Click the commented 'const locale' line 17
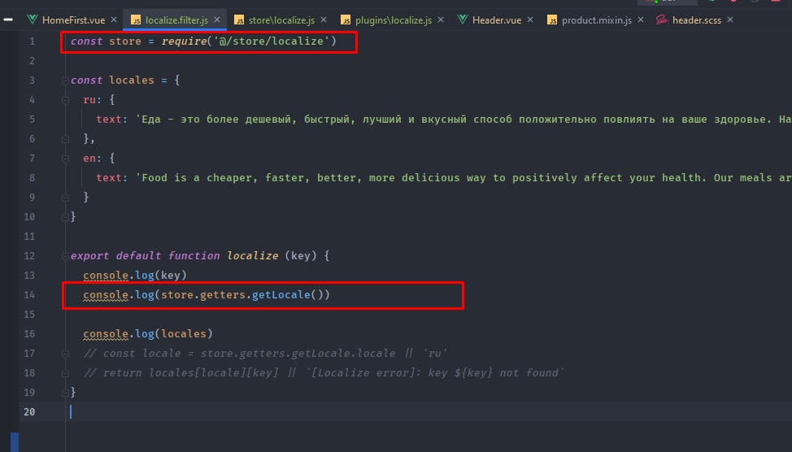 [265, 354]
